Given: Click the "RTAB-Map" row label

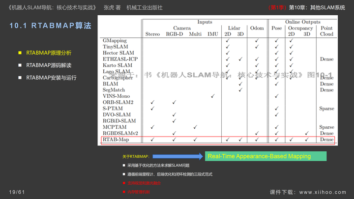Looking at the screenshot, I should [x=116, y=140].
